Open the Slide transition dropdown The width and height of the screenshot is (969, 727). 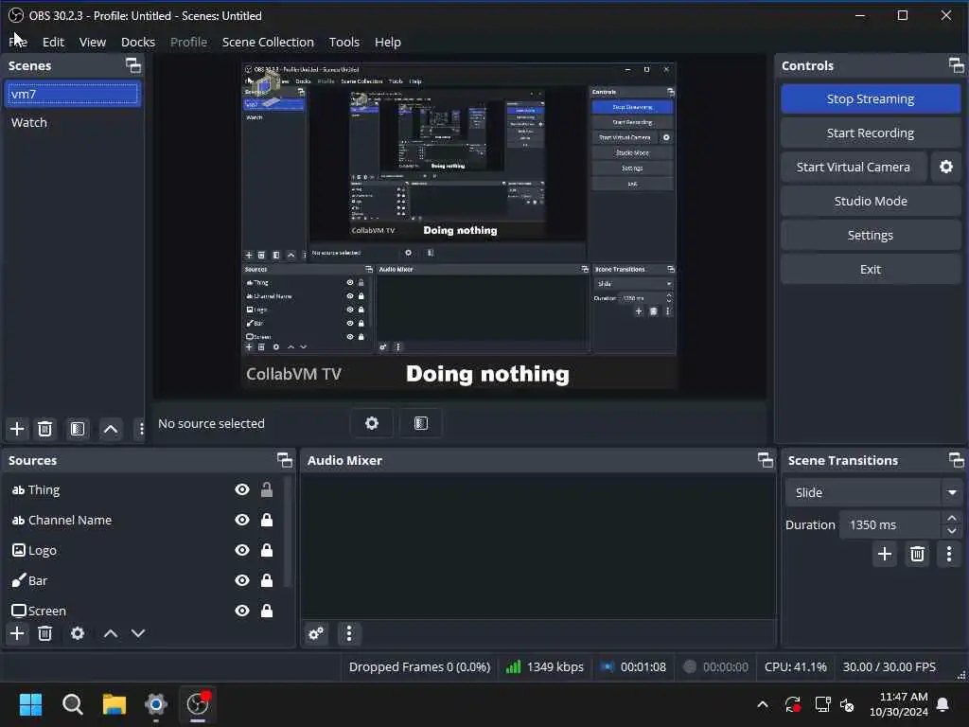(x=873, y=492)
